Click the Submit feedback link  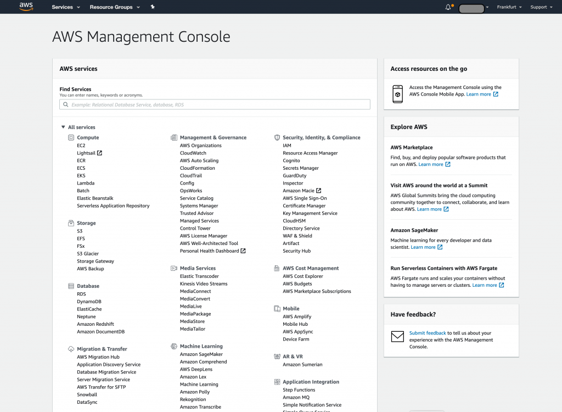428,333
